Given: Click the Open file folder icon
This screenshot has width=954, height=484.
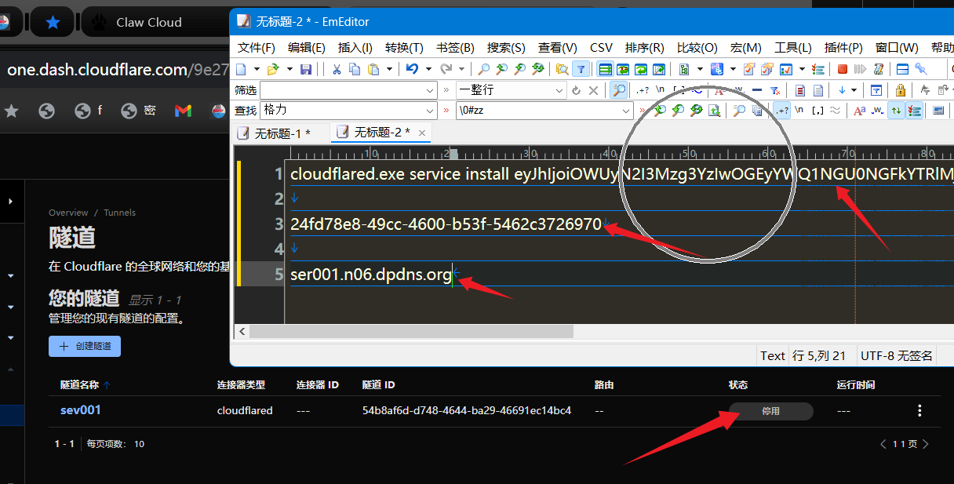Looking at the screenshot, I should [272, 69].
